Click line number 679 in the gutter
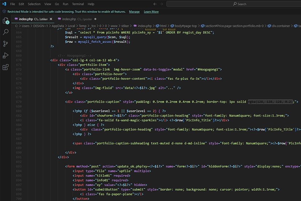 coord(19,102)
